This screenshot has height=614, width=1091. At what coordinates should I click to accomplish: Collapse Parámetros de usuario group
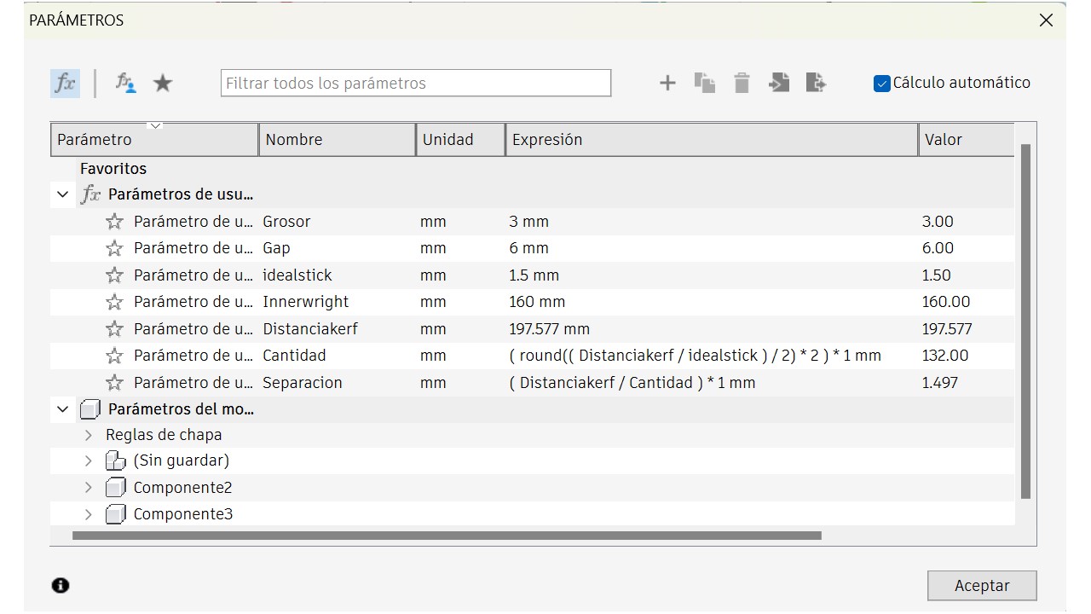(x=62, y=194)
